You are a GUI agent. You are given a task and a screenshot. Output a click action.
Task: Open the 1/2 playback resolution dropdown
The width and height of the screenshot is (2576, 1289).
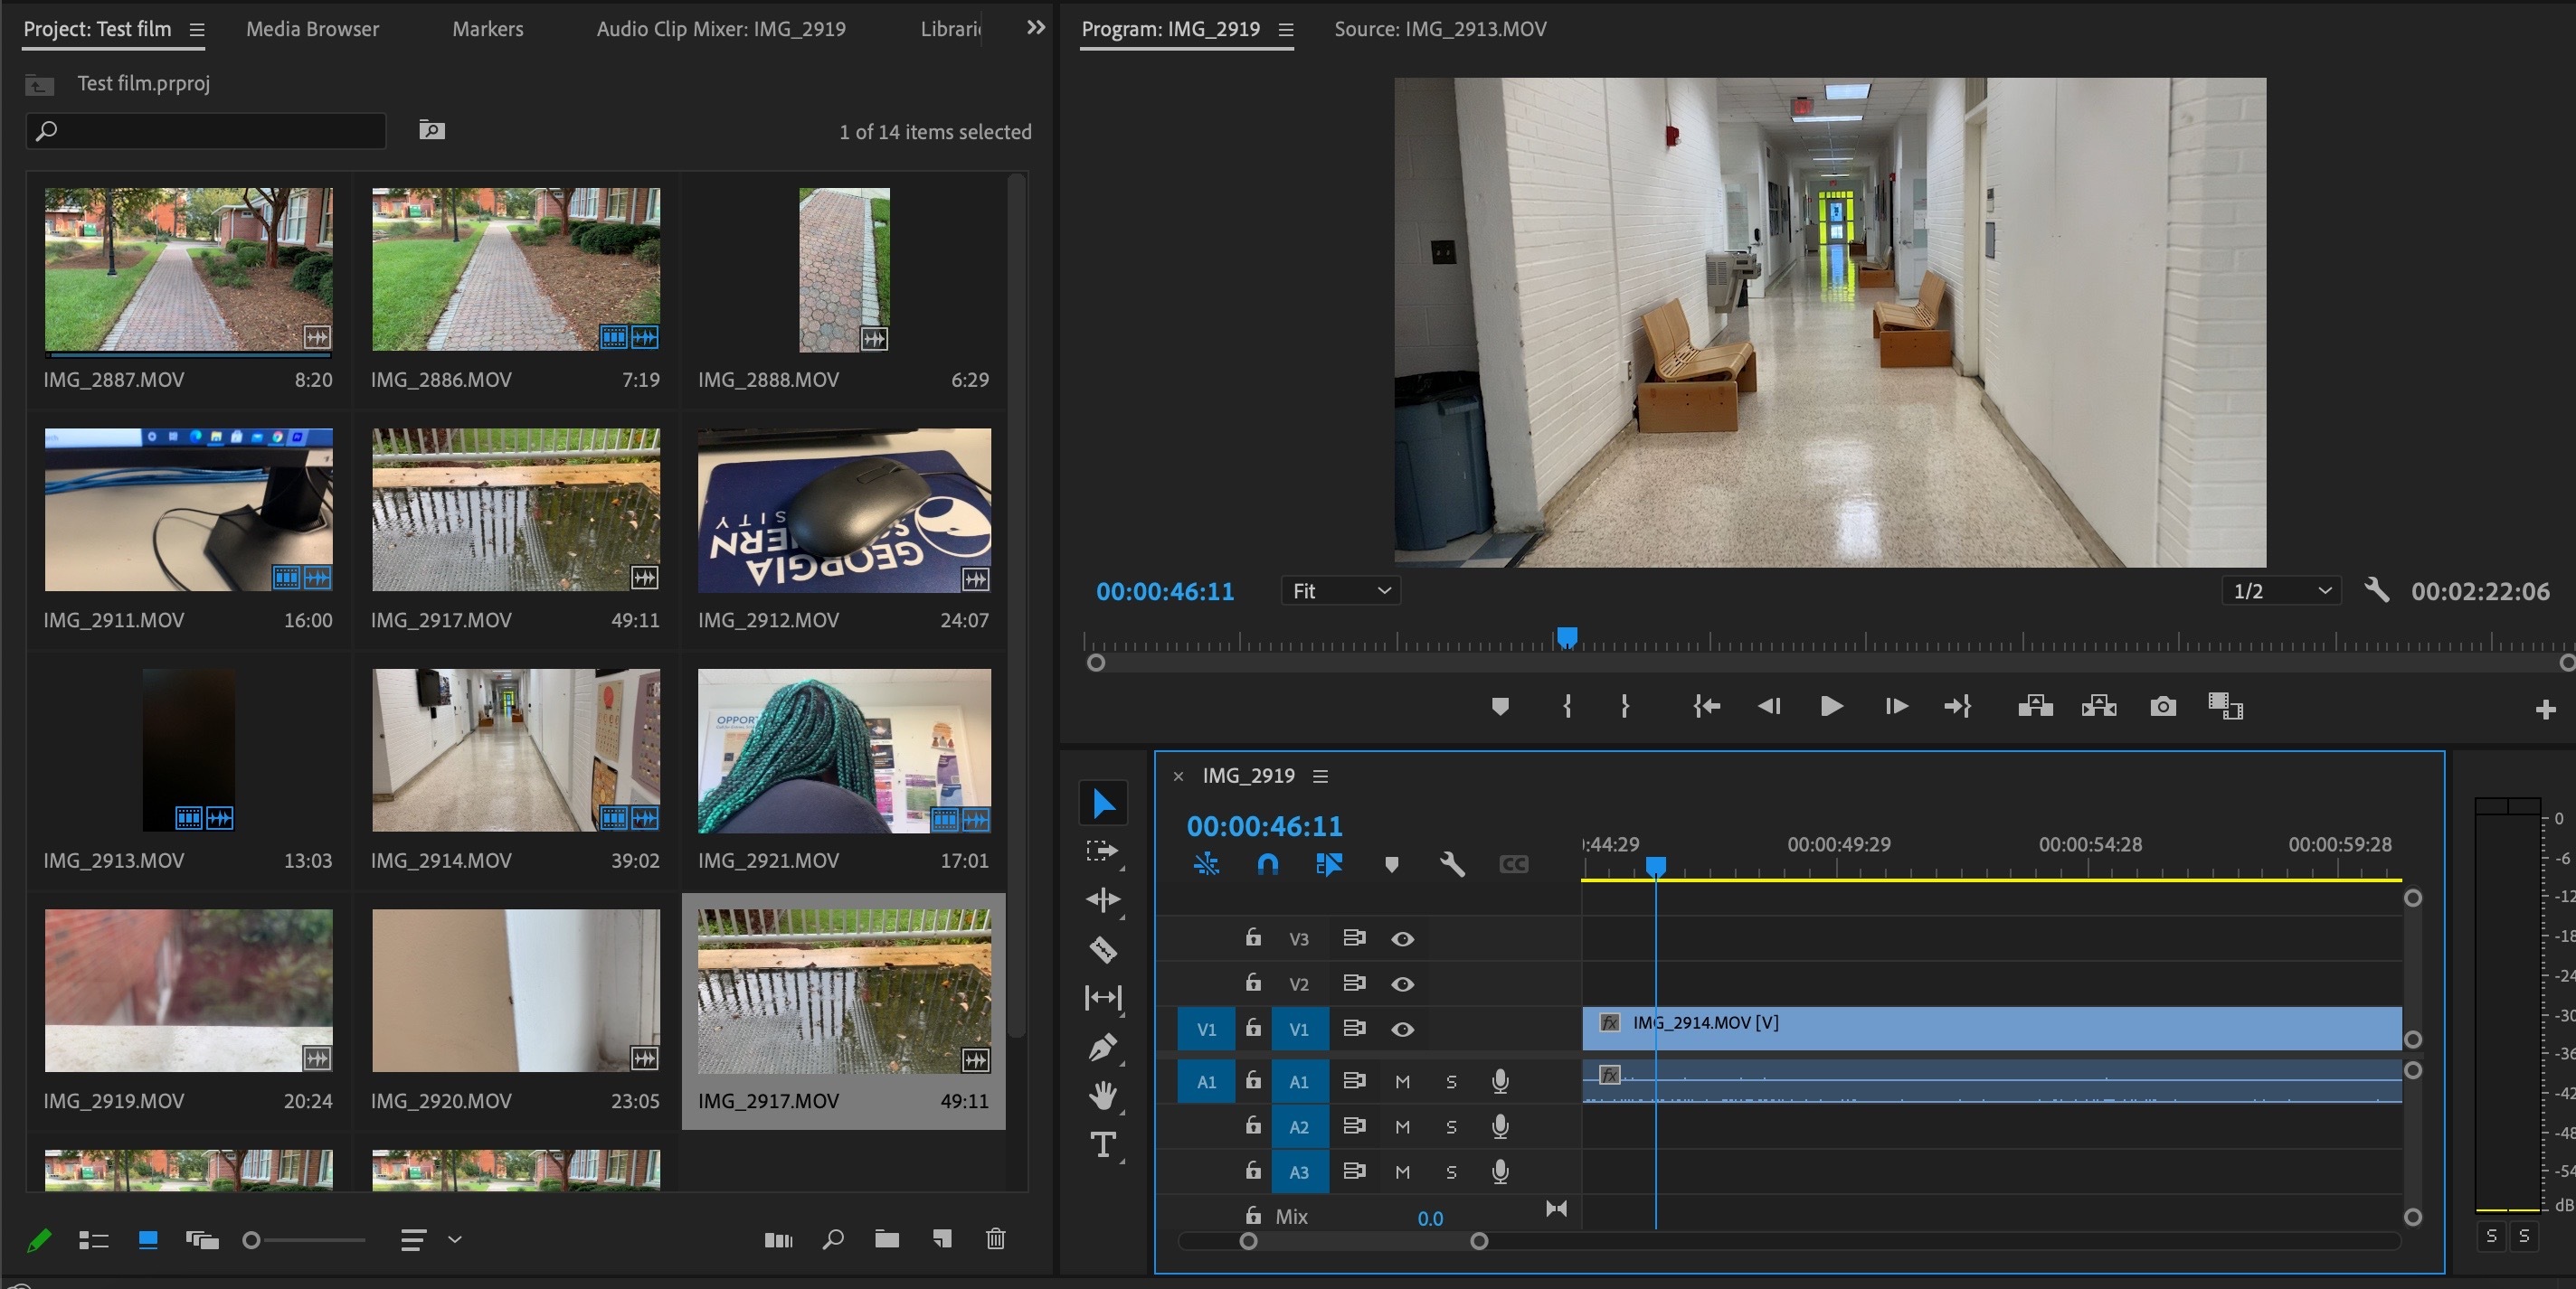(2281, 590)
